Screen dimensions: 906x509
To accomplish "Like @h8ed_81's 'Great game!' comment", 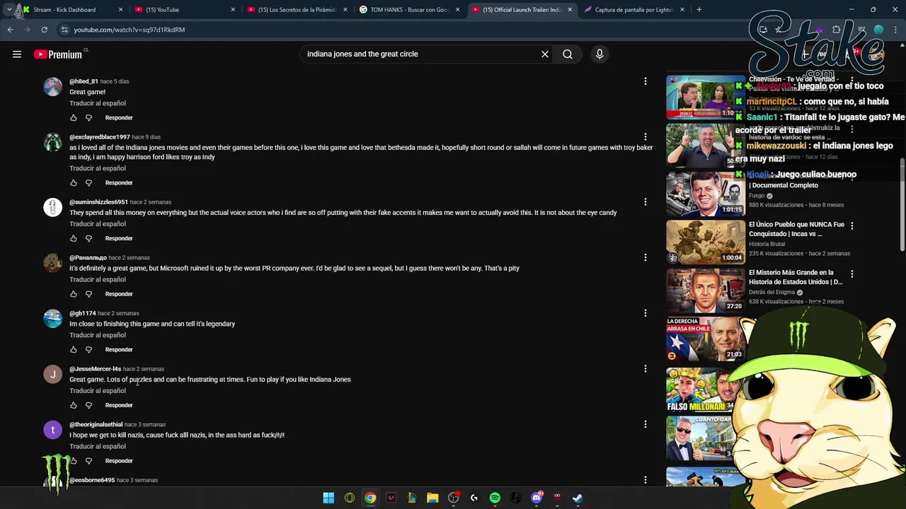I will [73, 118].
